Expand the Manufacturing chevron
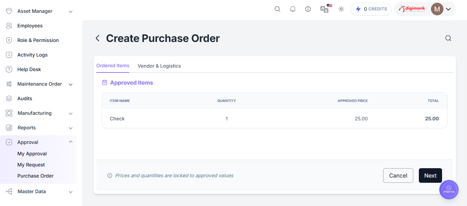 71,113
